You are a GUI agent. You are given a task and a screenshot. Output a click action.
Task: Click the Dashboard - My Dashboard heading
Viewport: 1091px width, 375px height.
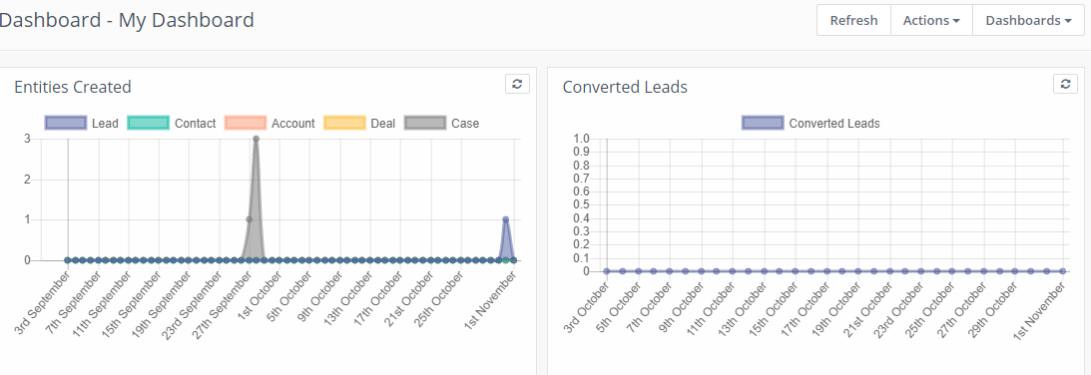point(127,20)
